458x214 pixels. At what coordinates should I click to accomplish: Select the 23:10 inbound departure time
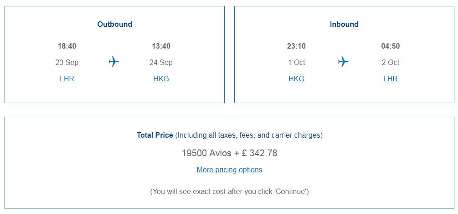point(296,46)
